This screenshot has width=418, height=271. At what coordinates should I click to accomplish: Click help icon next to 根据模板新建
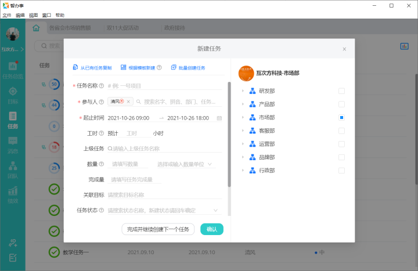tap(159, 68)
